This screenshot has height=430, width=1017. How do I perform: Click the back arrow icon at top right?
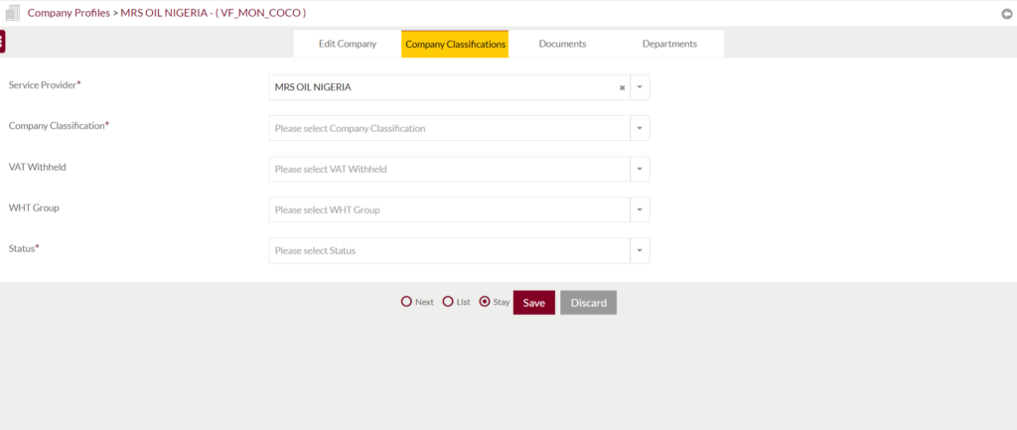coord(1007,14)
